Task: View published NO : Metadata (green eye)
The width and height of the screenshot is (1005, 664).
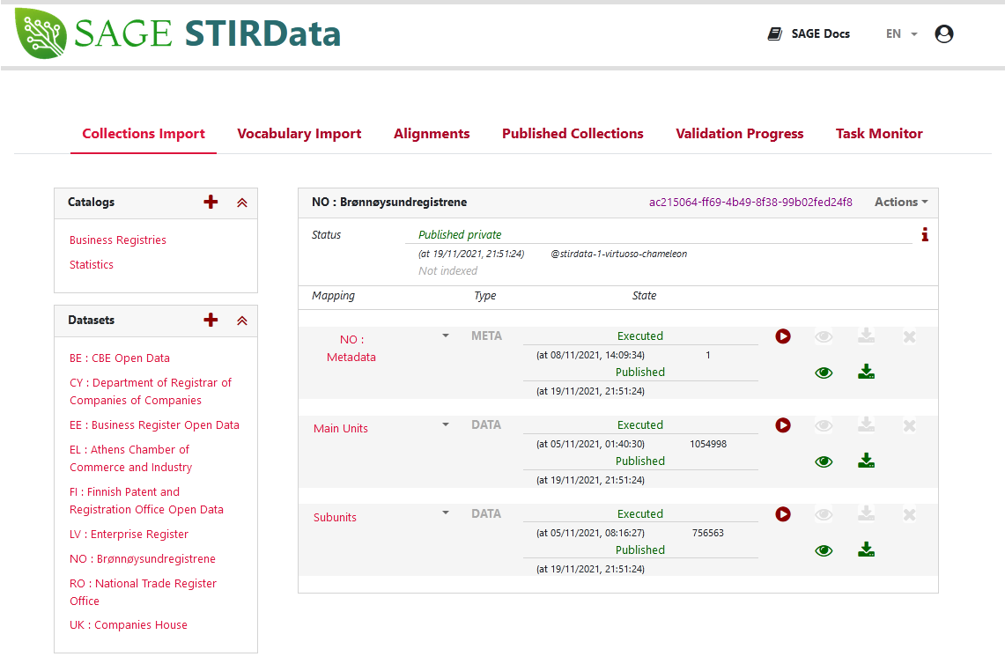Action: (824, 373)
